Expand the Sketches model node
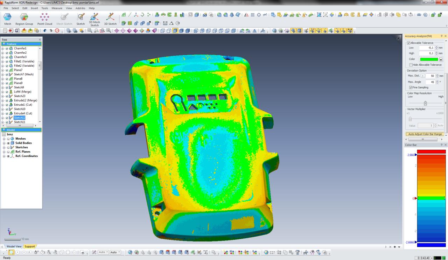This screenshot has height=260, width=448. tap(4, 147)
